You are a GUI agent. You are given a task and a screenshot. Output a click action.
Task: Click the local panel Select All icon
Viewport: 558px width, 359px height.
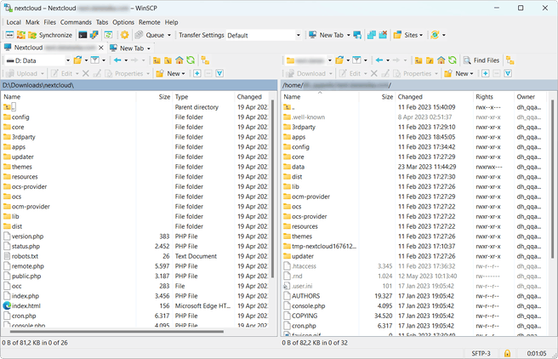point(220,74)
